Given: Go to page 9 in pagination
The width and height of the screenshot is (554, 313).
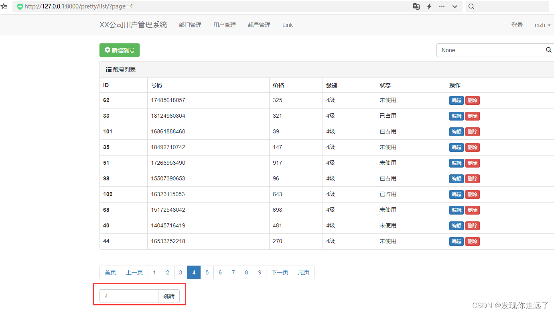Looking at the screenshot, I should point(260,272).
